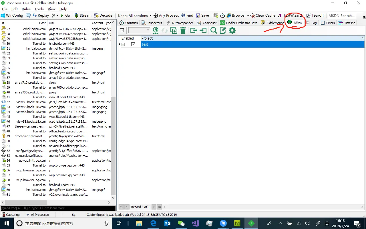The height and width of the screenshot is (229, 366).
Task: Switch to the Inspectors tab
Action: coord(152,23)
